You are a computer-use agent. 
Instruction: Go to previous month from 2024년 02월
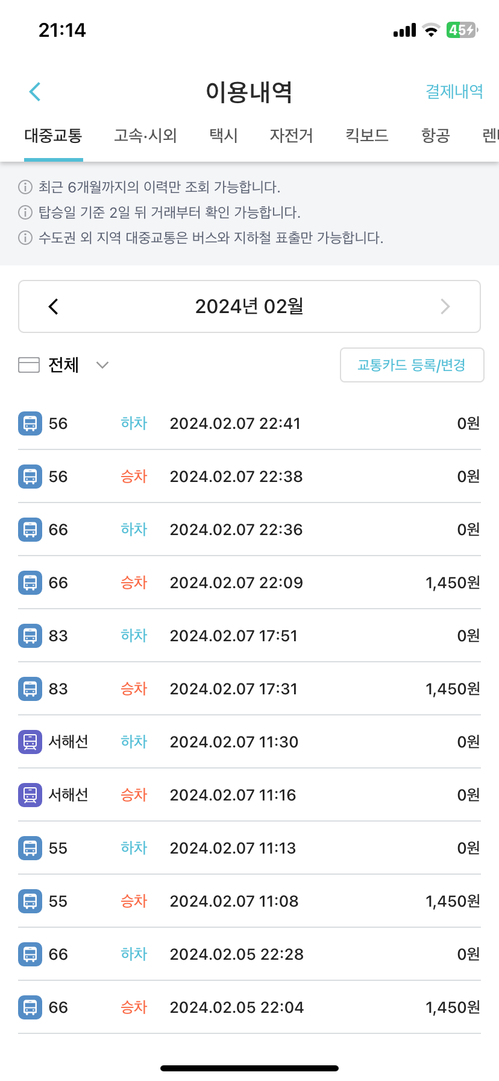pos(54,306)
